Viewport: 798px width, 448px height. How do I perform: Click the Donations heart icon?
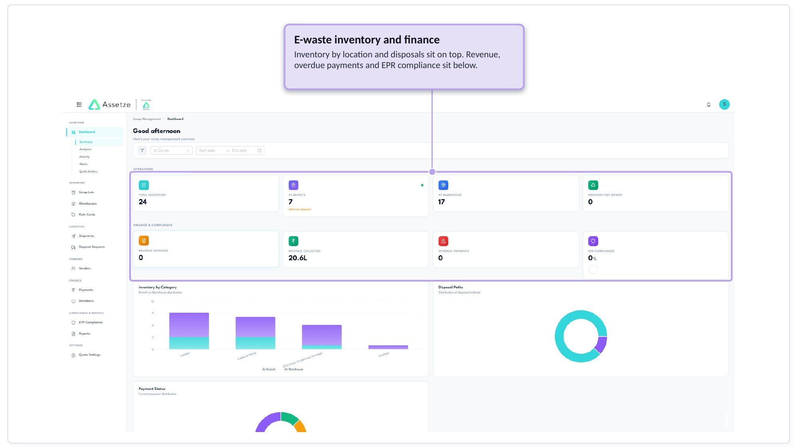[73, 301]
